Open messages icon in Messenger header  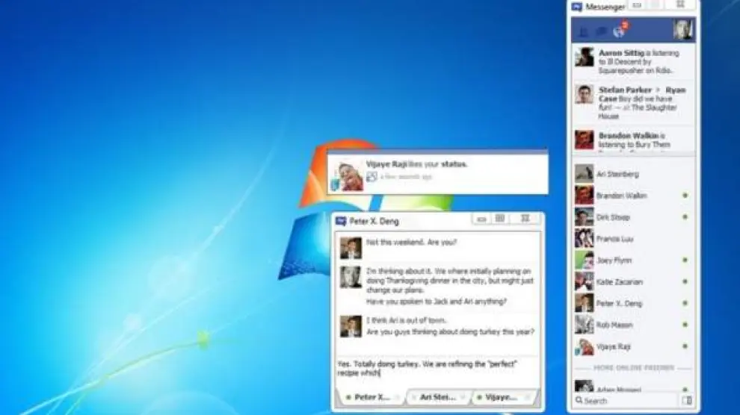[x=601, y=31]
